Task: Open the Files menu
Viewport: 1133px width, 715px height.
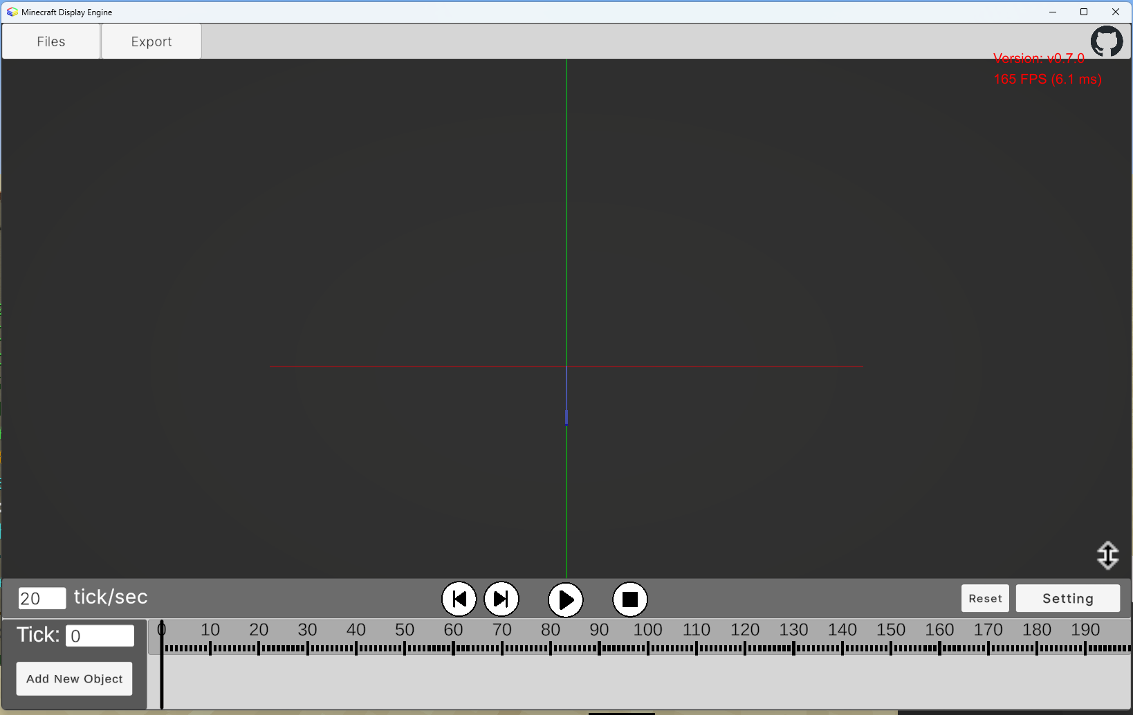Action: (51, 41)
